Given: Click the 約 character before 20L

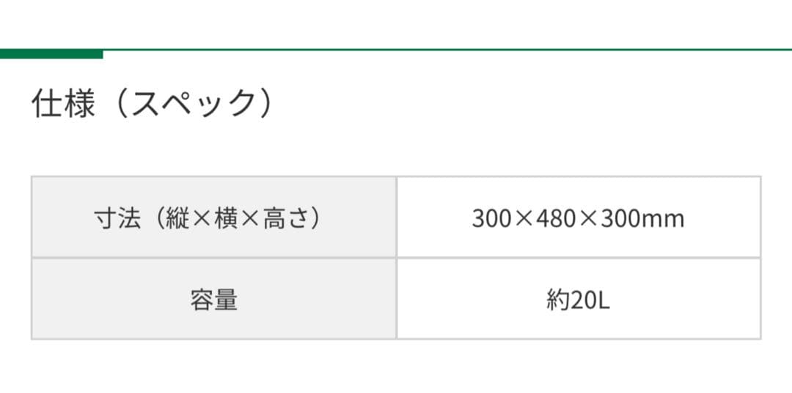Looking at the screenshot, I should coord(557,300).
